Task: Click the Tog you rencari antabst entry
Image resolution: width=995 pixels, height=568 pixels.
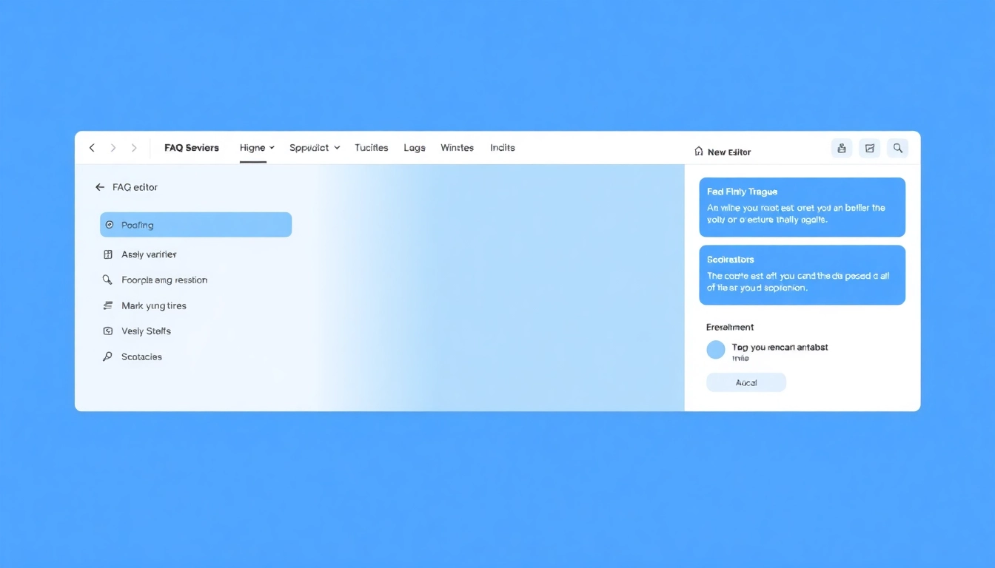Action: (x=780, y=347)
